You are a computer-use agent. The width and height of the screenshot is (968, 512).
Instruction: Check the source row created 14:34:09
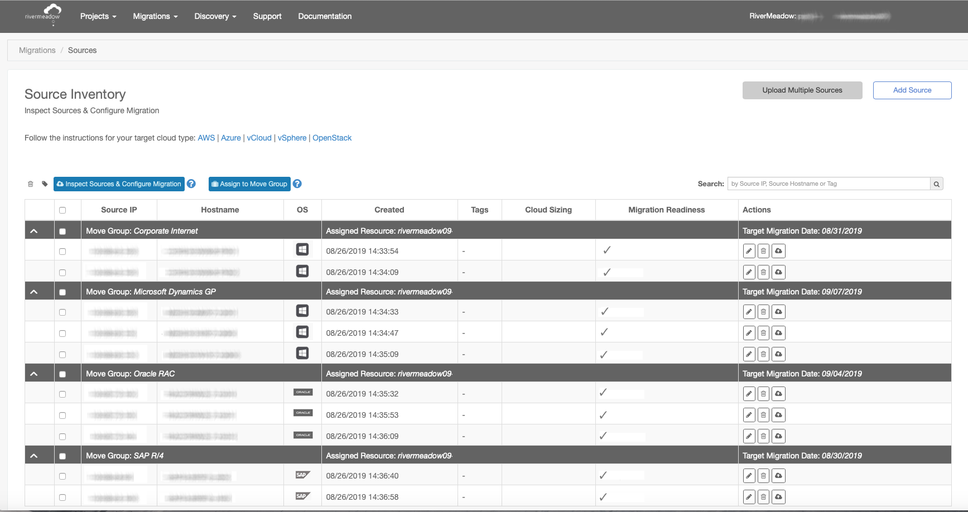62,273
